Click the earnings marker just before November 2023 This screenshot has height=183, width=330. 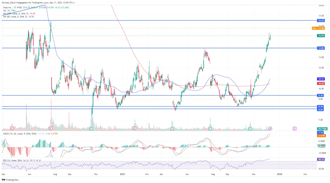pyautogui.click(x=250, y=128)
